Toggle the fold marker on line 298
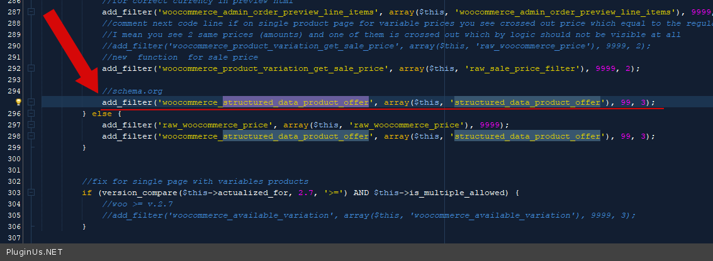This screenshot has height=261, width=713. (31, 136)
